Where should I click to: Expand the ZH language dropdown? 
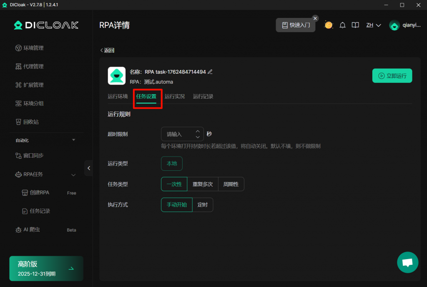374,25
